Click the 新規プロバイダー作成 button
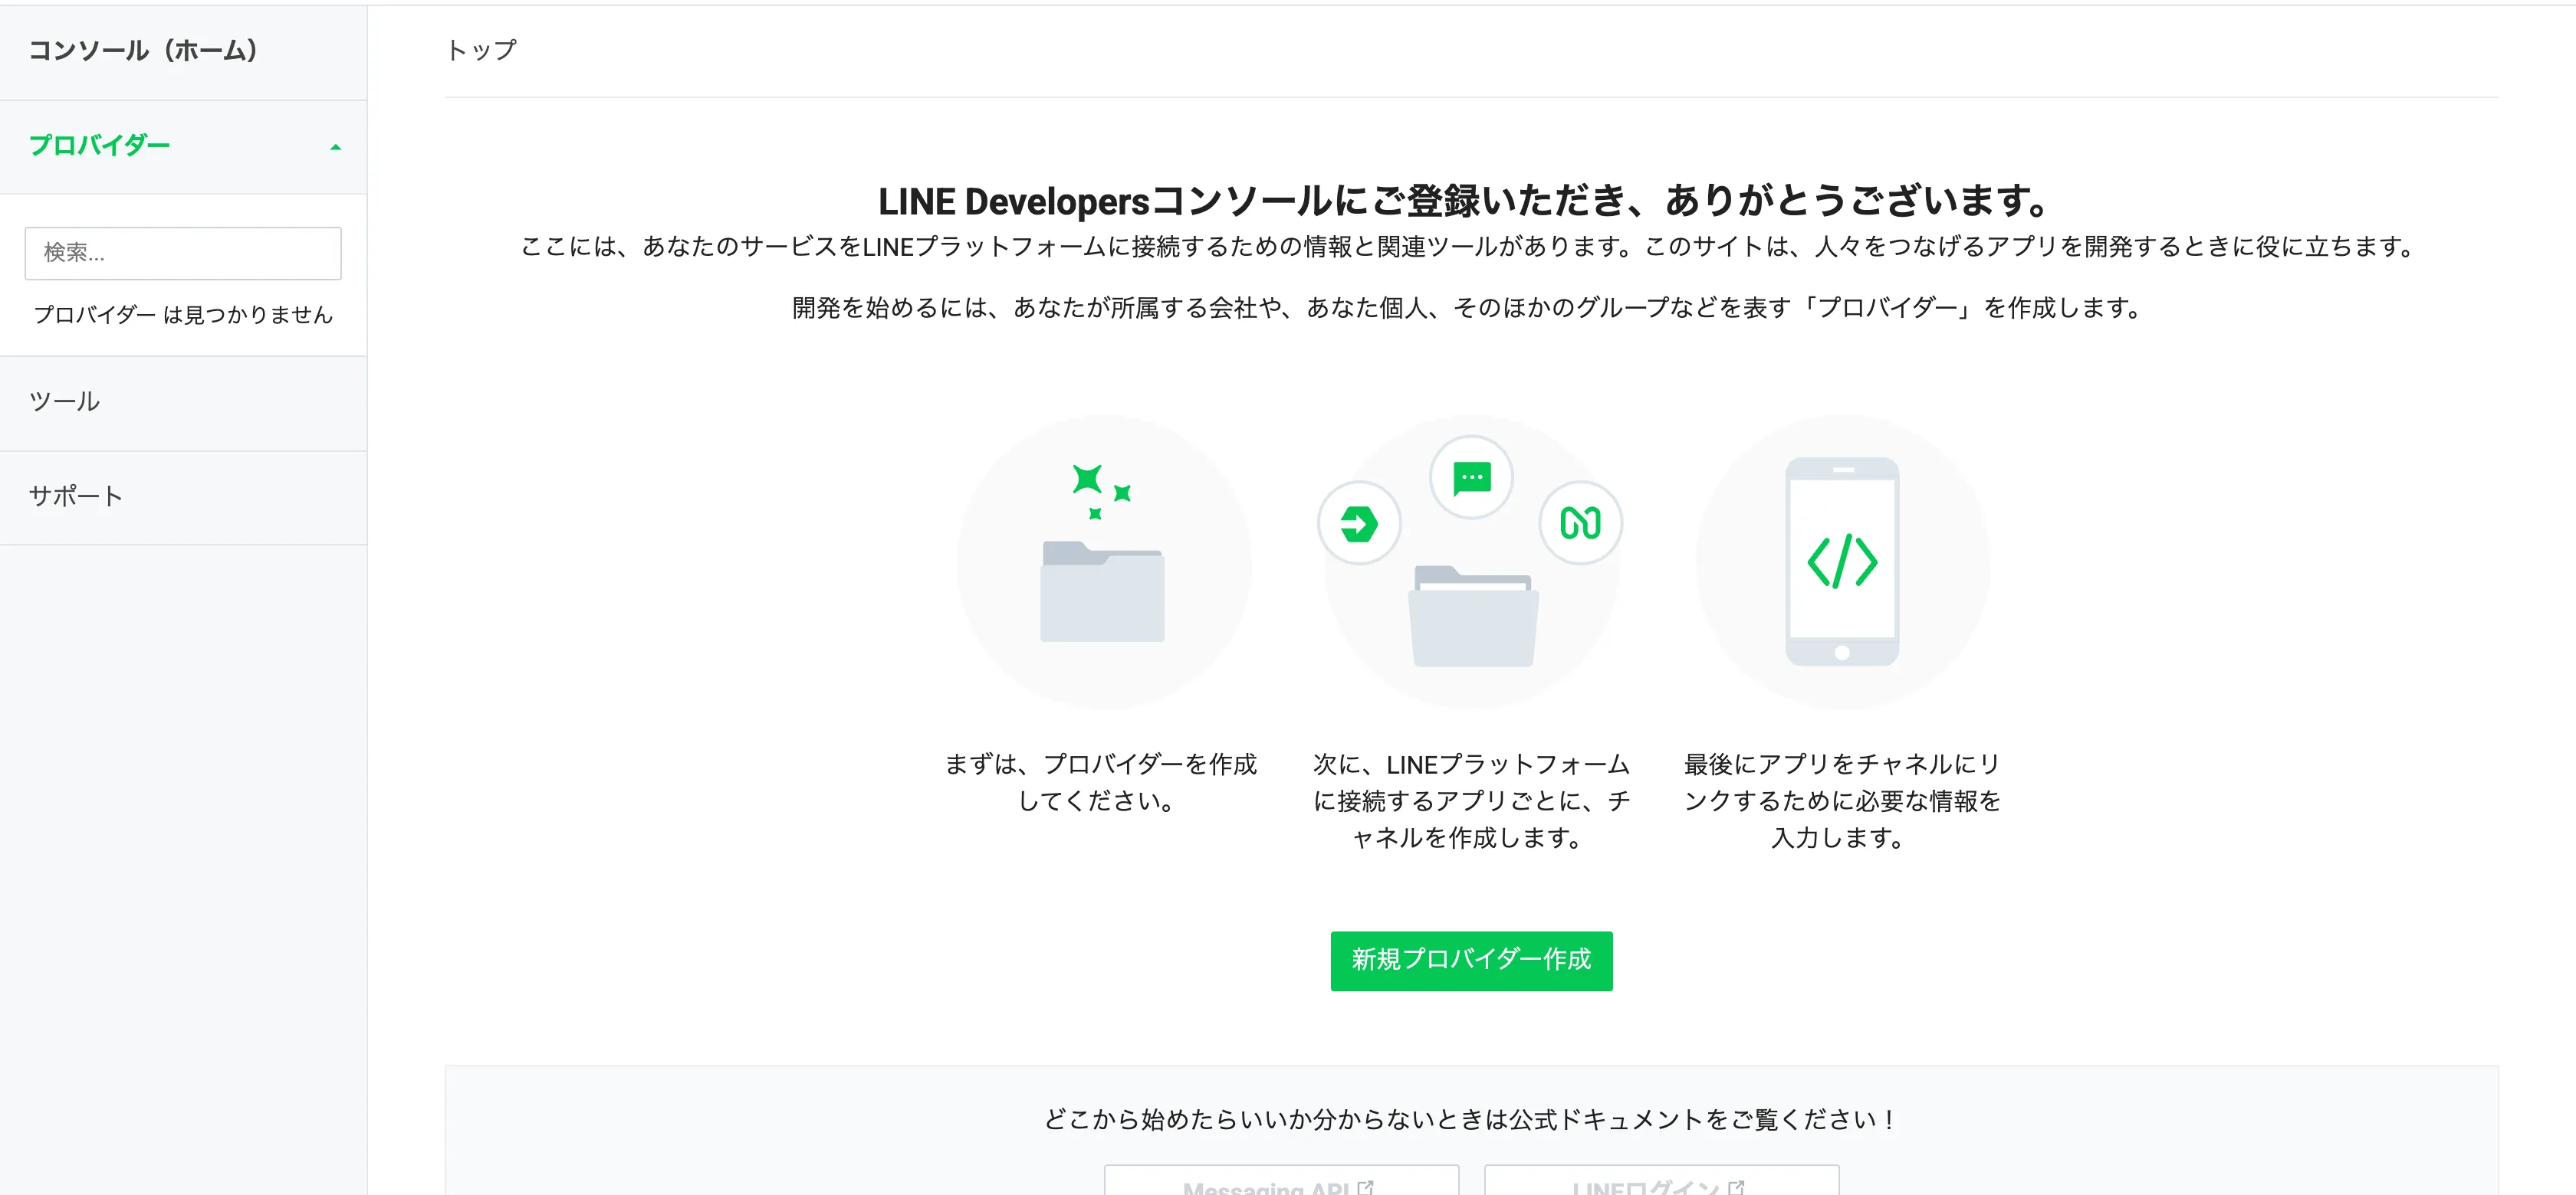 coord(1471,960)
